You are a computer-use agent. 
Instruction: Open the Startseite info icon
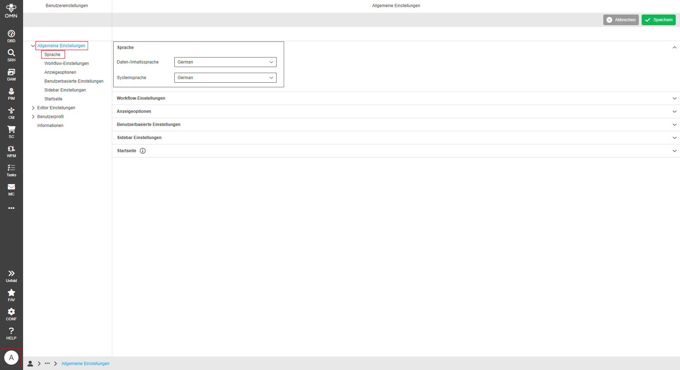click(143, 150)
